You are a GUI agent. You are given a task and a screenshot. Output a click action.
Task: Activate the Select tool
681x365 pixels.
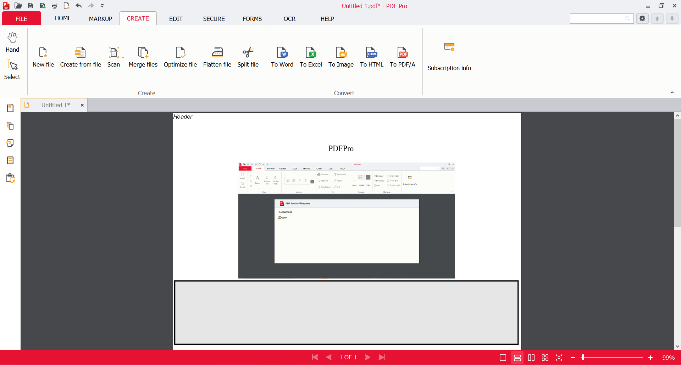(12, 70)
